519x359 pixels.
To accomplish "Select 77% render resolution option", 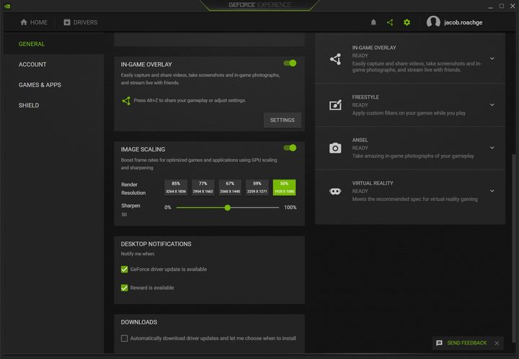I will tap(203, 187).
